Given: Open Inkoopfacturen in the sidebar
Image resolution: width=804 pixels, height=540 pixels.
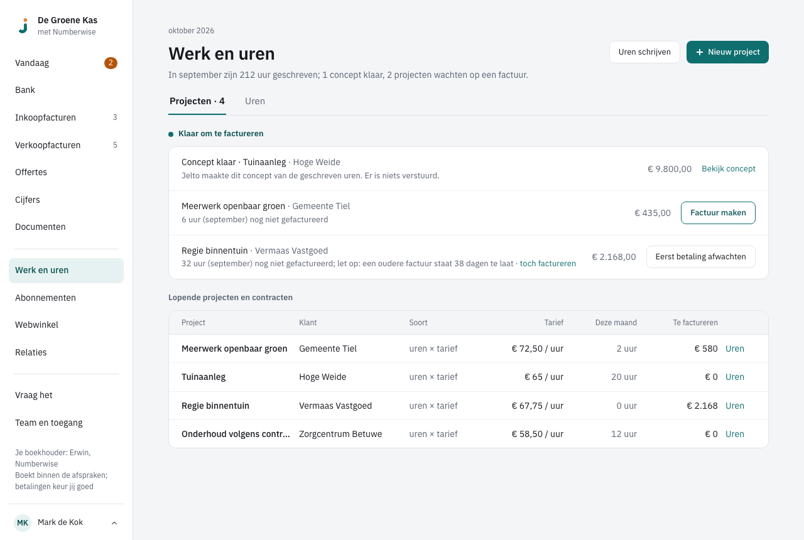Looking at the screenshot, I should [x=66, y=117].
